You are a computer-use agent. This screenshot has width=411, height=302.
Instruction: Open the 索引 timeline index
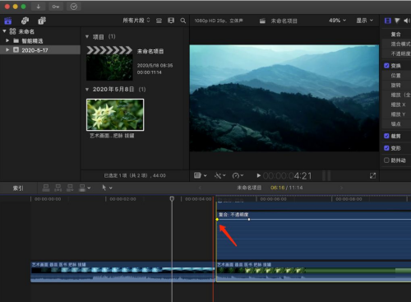(x=18, y=188)
